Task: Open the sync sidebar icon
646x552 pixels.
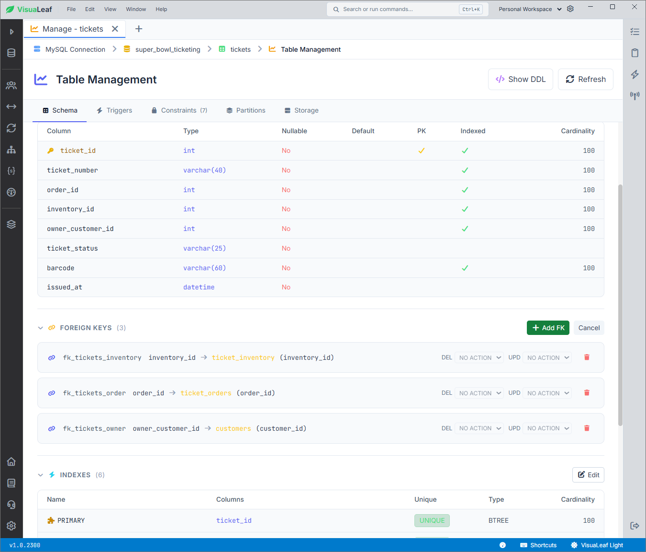Action: point(11,128)
